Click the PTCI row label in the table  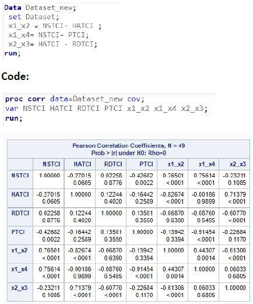tap(18, 232)
